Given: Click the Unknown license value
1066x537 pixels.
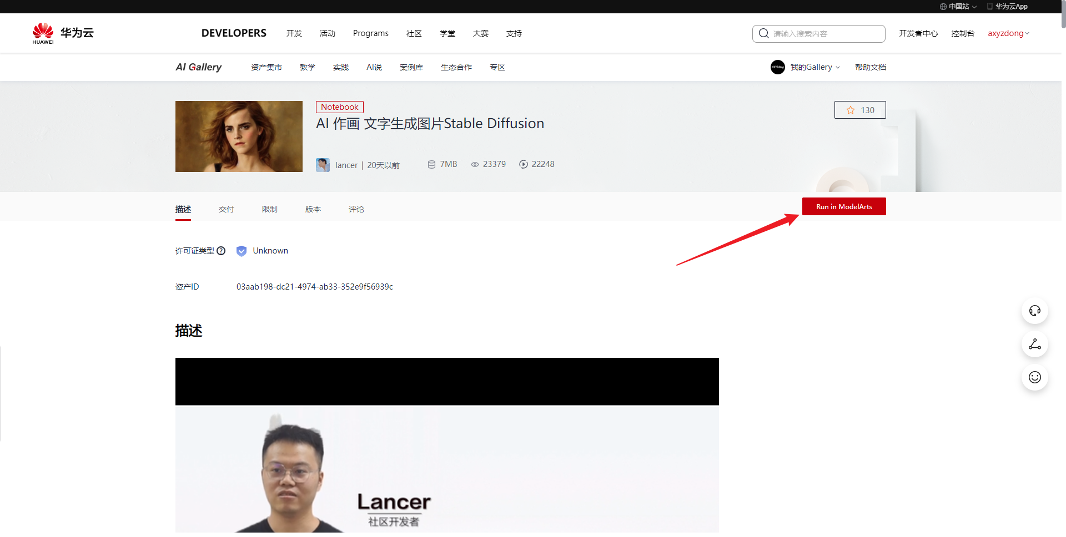Looking at the screenshot, I should coord(270,251).
